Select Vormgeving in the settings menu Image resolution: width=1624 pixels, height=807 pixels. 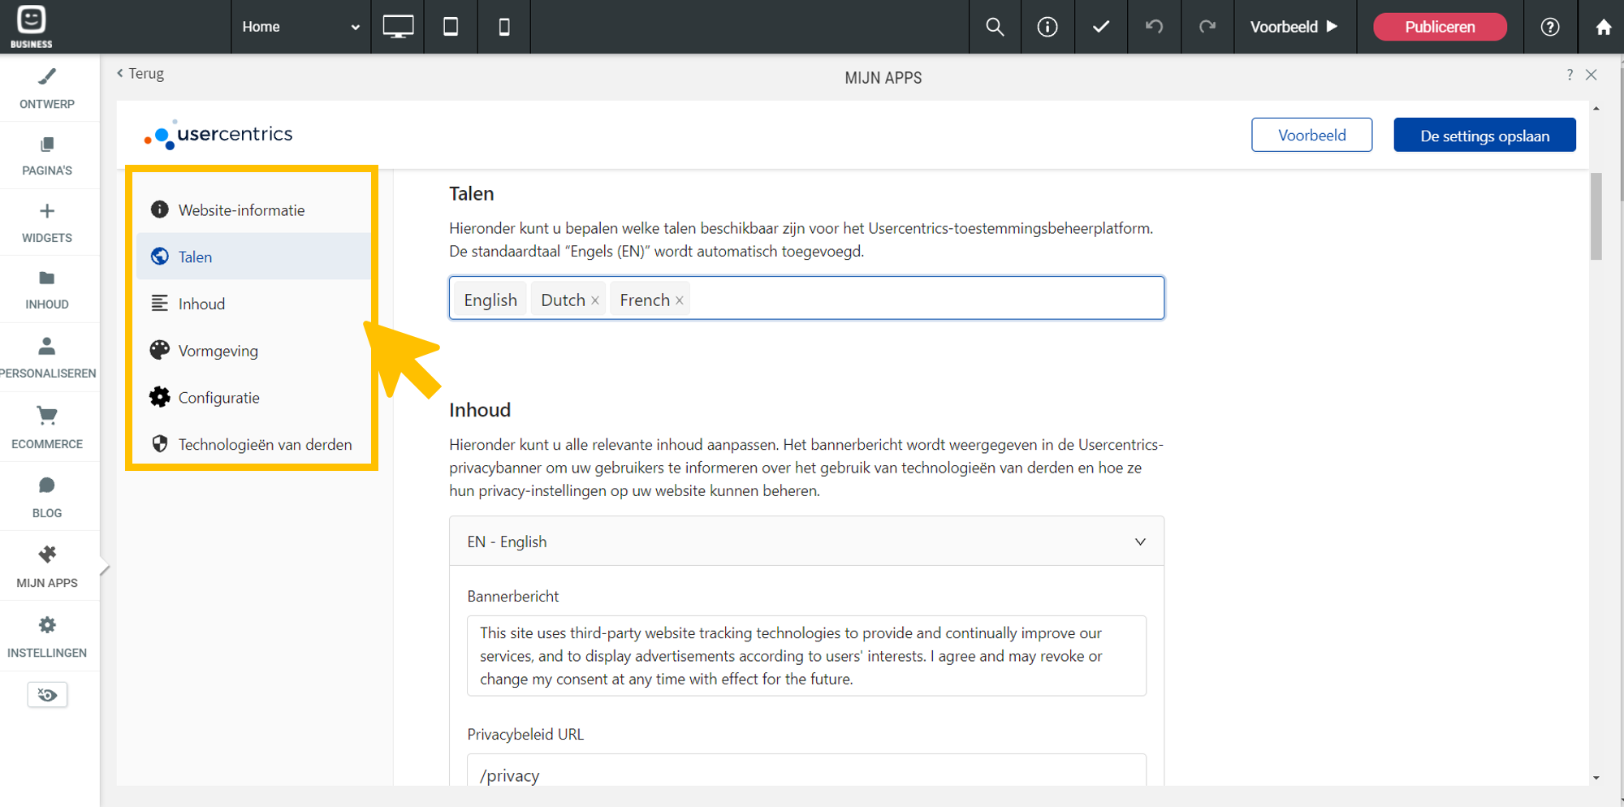[x=218, y=351]
